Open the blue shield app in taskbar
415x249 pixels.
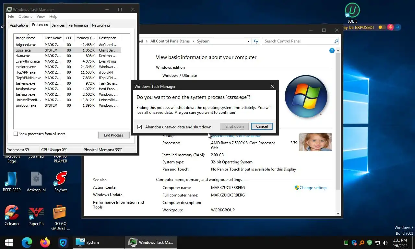point(63,243)
